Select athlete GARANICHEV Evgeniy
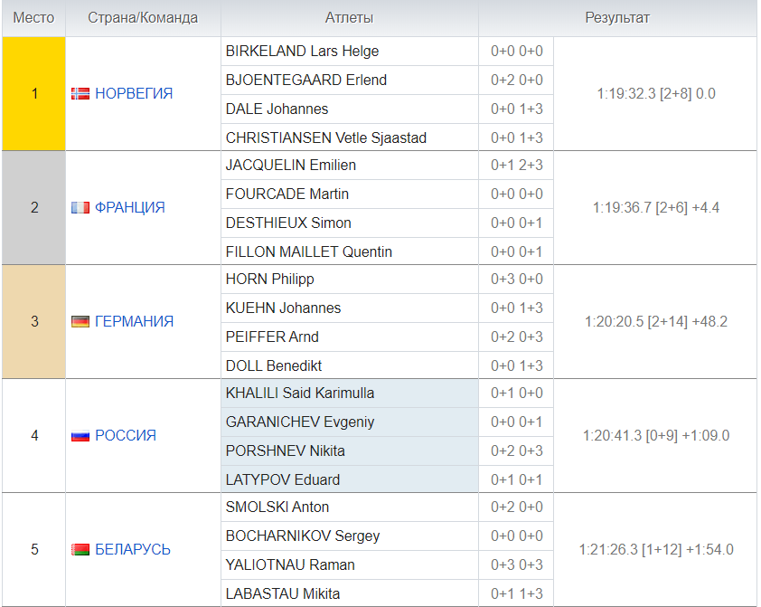The width and height of the screenshot is (761, 607). tap(300, 422)
